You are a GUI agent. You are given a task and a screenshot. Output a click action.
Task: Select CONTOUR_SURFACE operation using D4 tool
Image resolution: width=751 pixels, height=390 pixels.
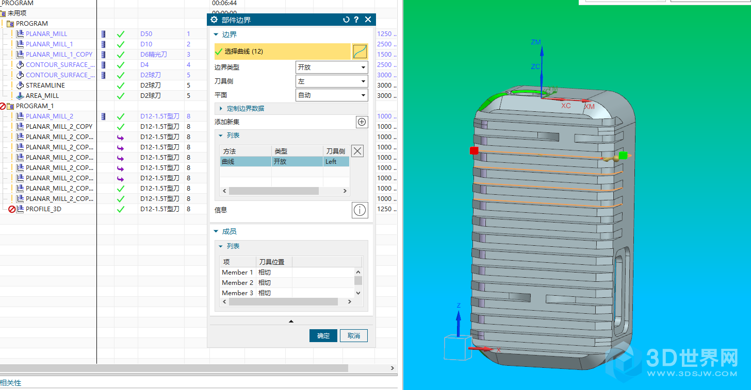point(60,64)
